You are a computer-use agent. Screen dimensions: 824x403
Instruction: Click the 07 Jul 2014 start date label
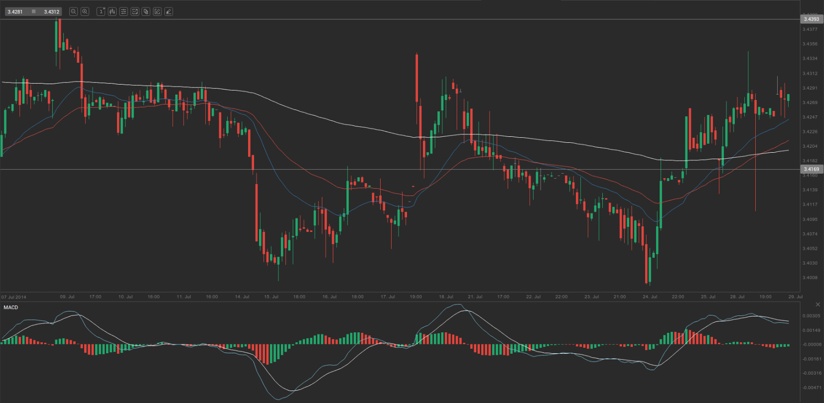click(14, 297)
